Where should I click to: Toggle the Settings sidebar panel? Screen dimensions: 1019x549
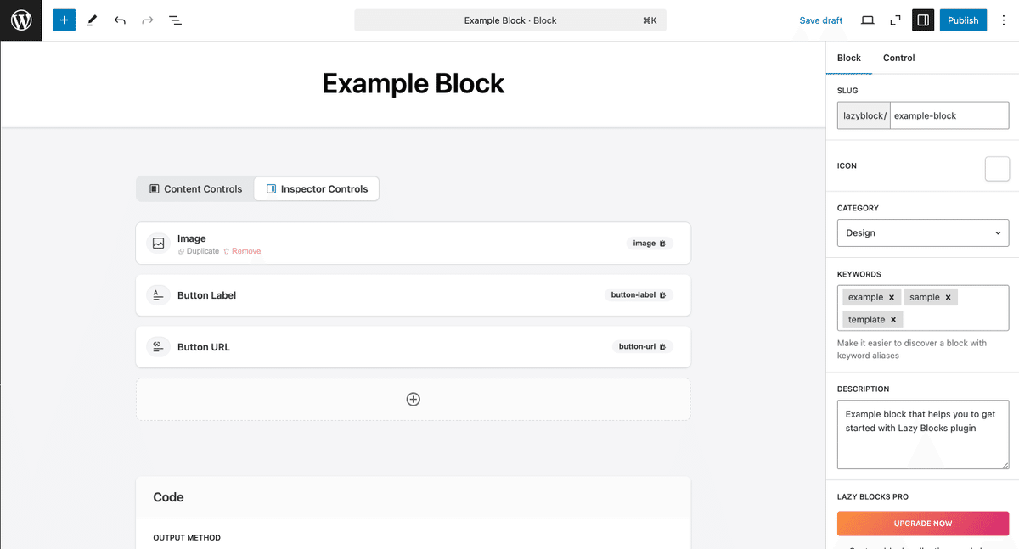[x=923, y=20]
